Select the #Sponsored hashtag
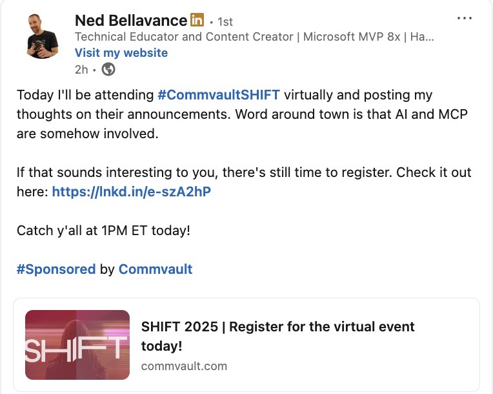The image size is (493, 394). coord(56,269)
